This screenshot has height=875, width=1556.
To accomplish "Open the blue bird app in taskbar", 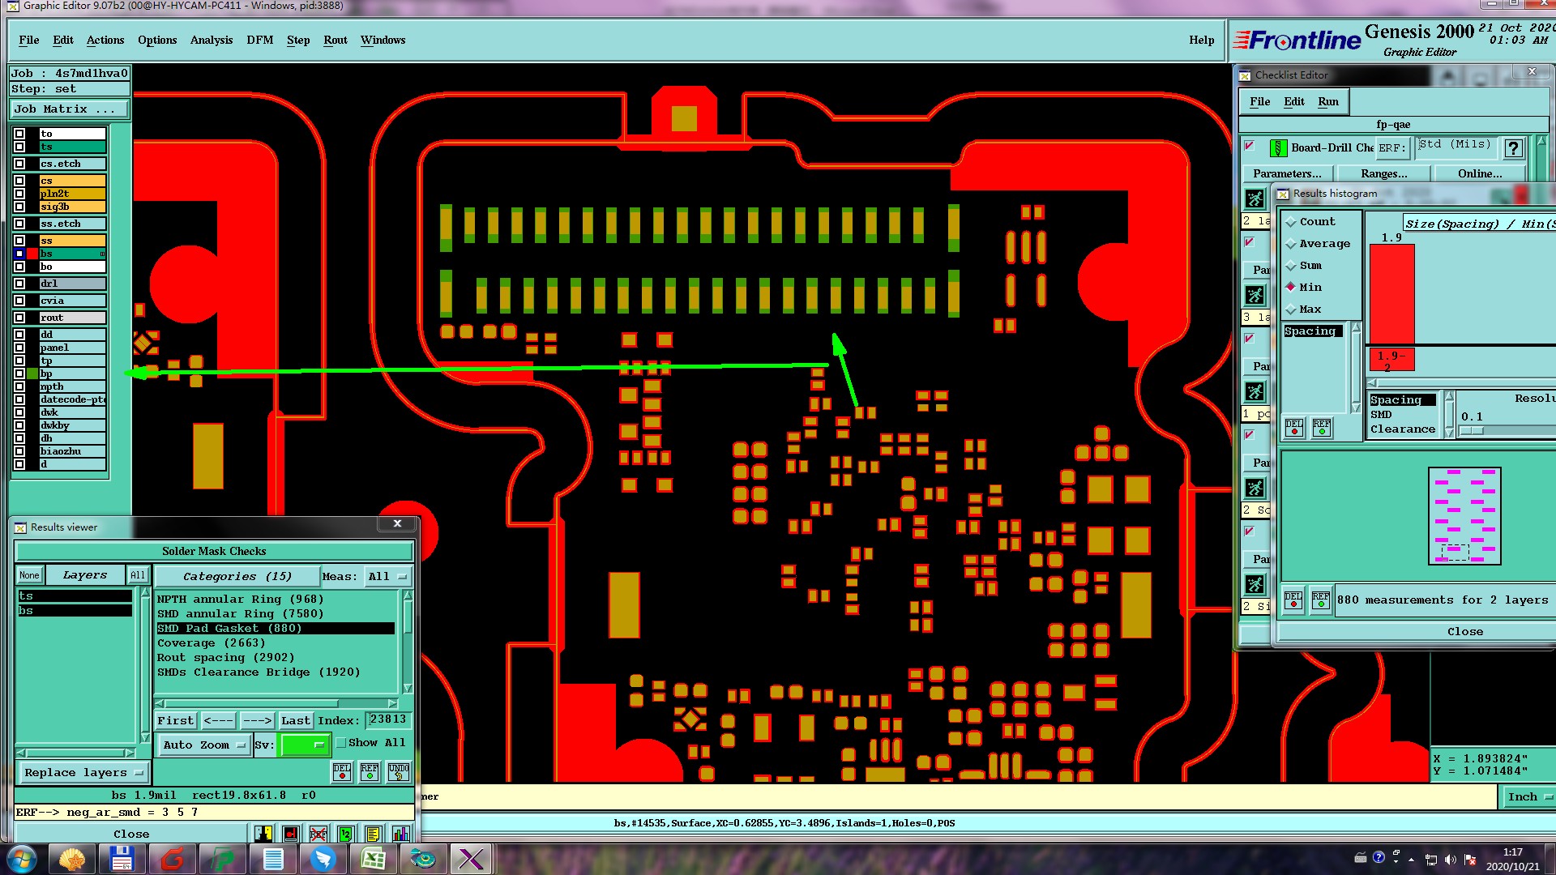I will pyautogui.click(x=323, y=859).
